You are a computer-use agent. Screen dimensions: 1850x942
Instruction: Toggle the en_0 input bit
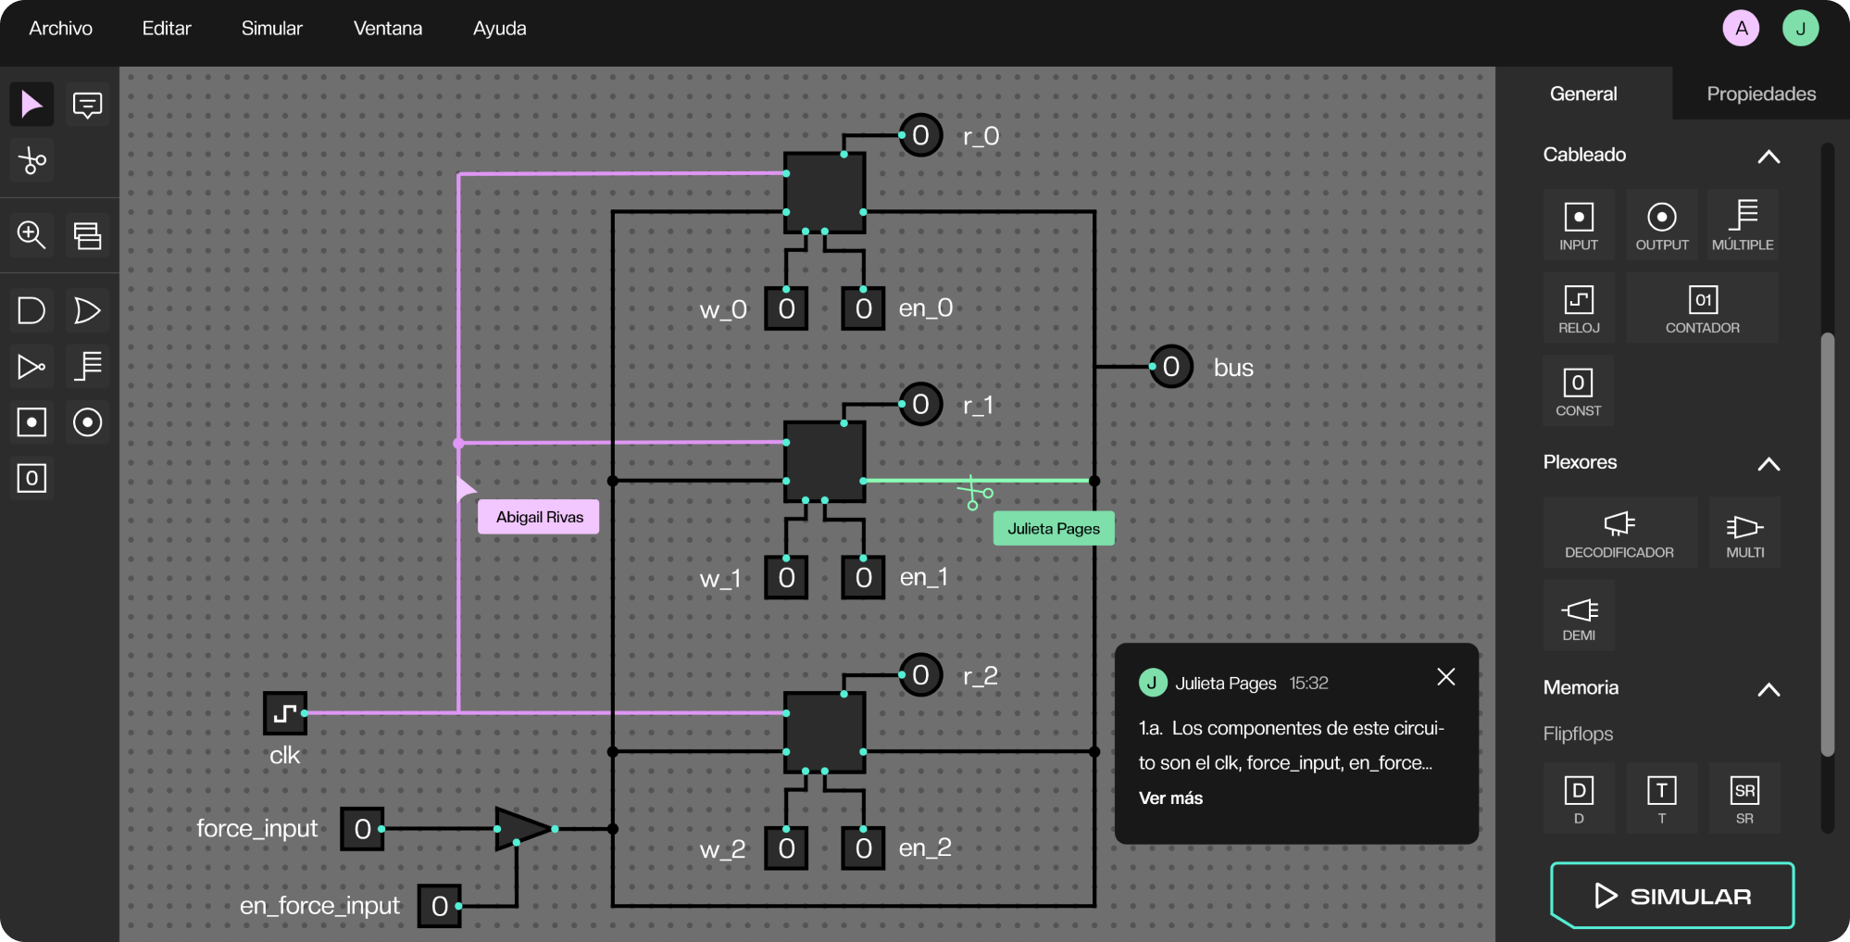click(863, 308)
